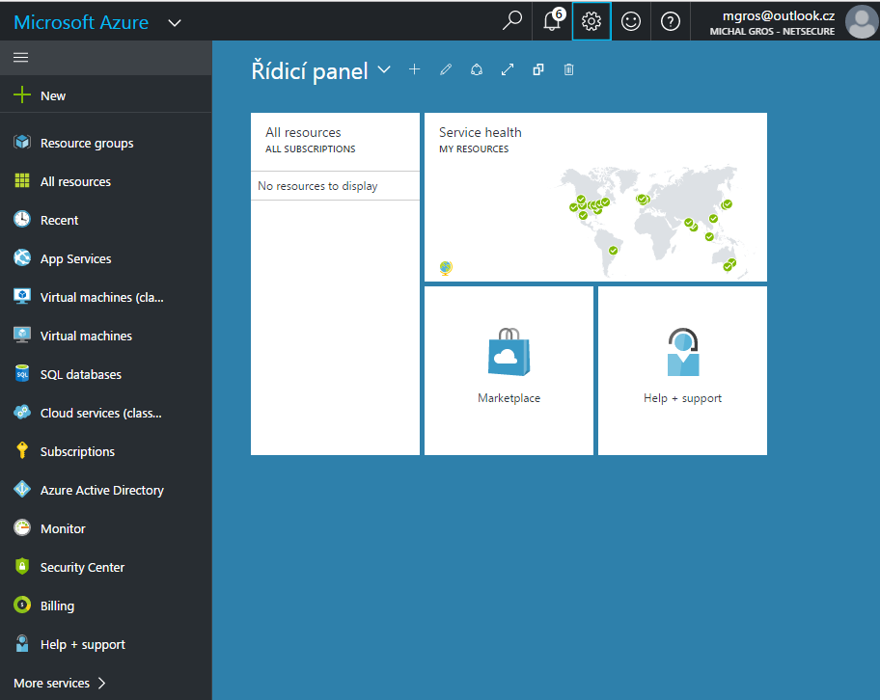This screenshot has width=880, height=700.
Task: Expand More services in the sidebar
Action: (58, 683)
